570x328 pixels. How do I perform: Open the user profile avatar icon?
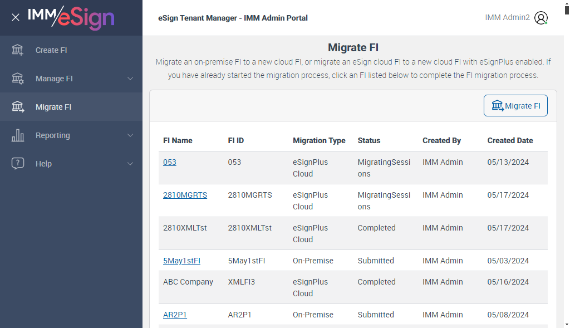pyautogui.click(x=541, y=18)
